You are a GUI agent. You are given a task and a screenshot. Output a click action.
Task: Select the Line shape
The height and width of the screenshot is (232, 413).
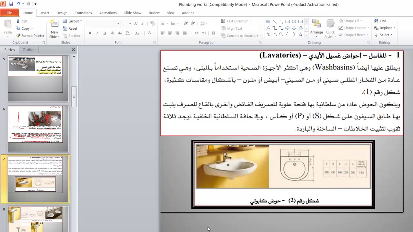pyautogui.click(x=275, y=22)
